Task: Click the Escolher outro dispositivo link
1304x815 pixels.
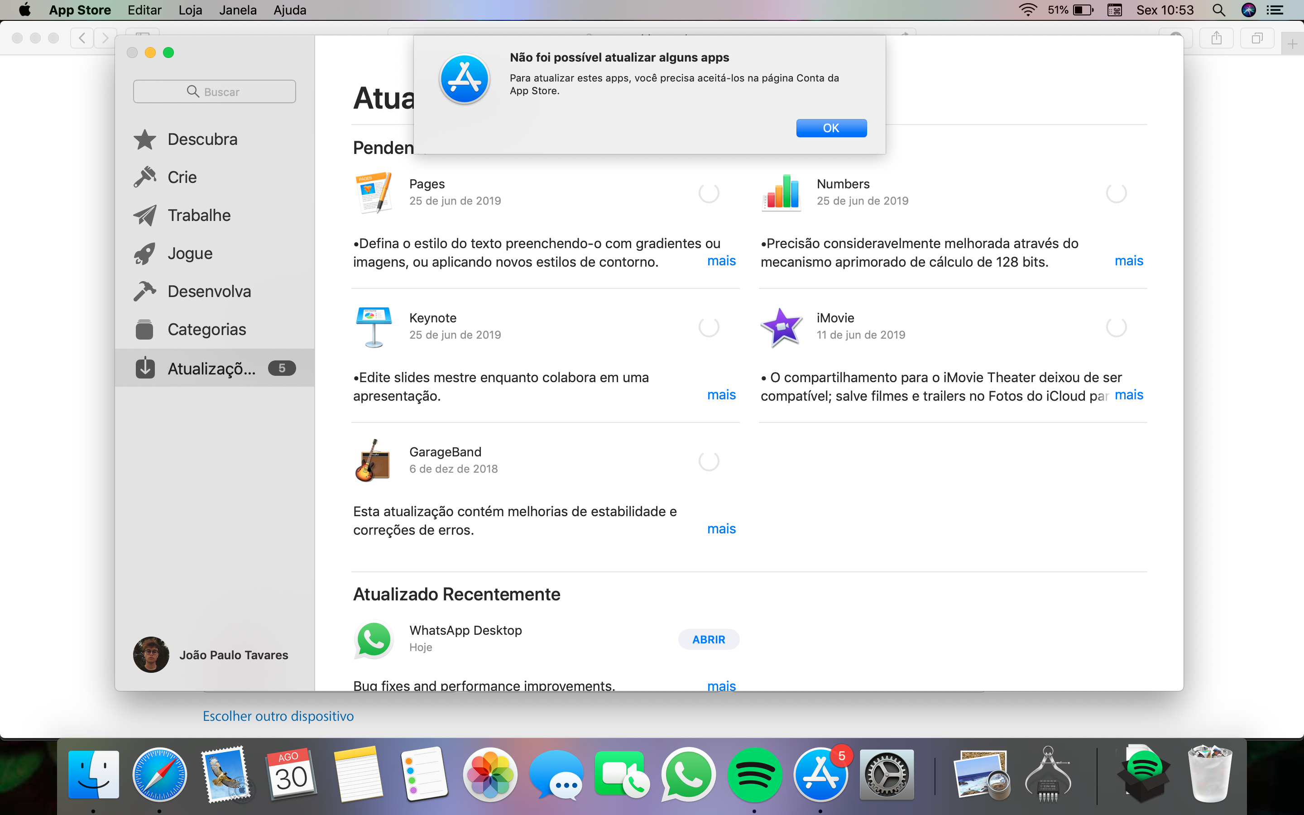Action: 278,716
